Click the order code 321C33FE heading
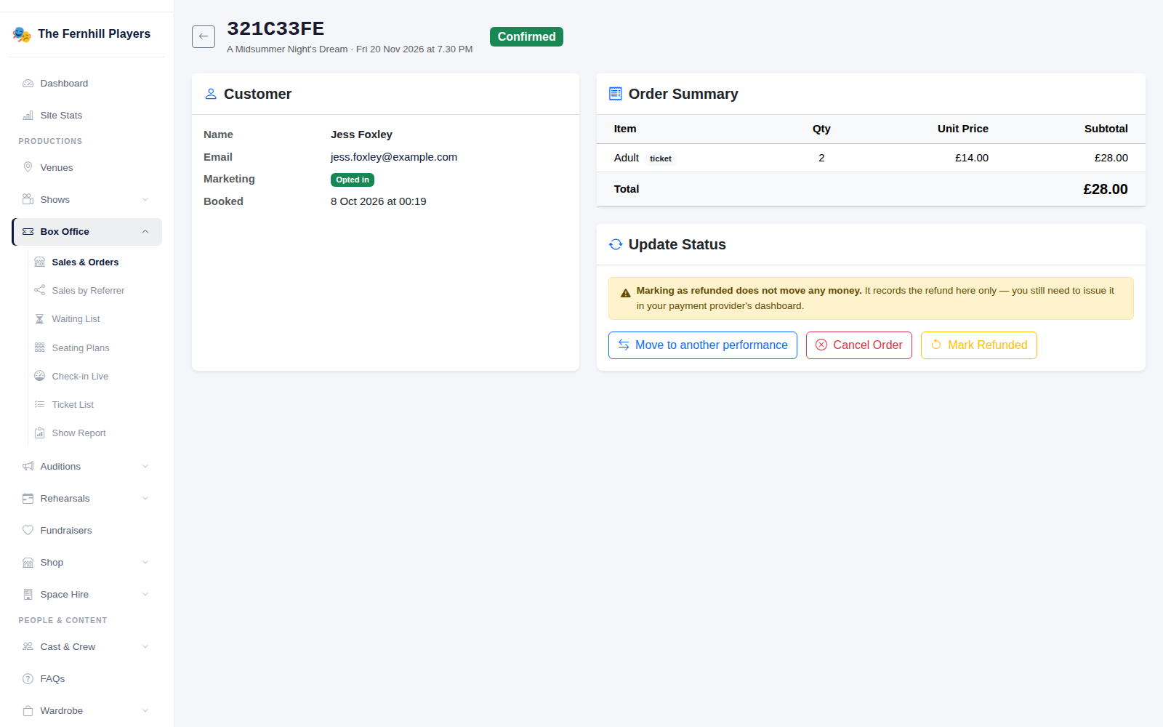This screenshot has height=727, width=1163. click(x=275, y=28)
